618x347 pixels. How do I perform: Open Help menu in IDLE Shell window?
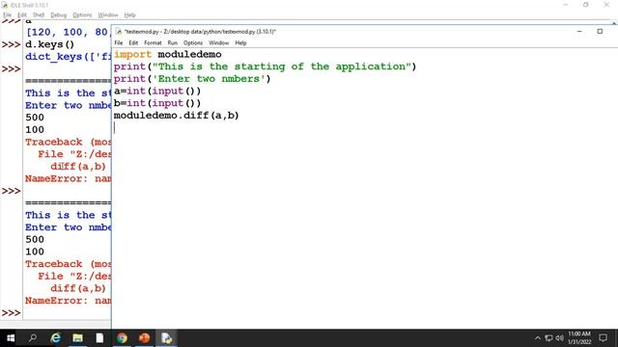coord(129,15)
